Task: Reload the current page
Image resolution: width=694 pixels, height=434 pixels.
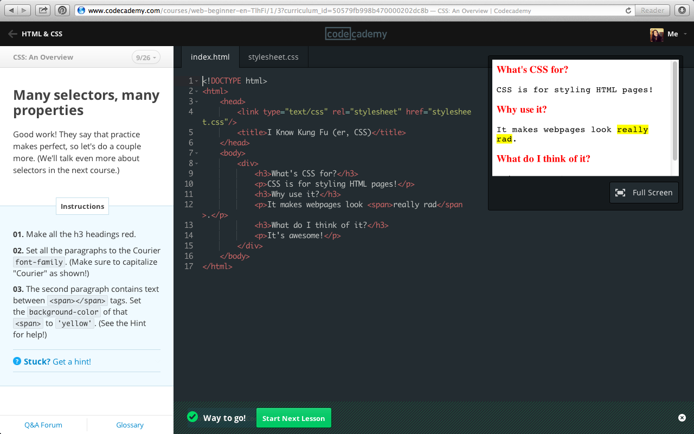Action: [628, 10]
